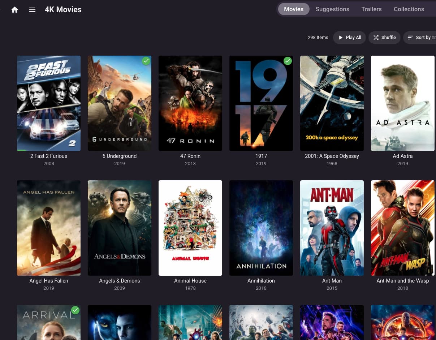436x340 pixels.
Task: Click the 2 Fast 2 Furious title text
Action: point(49,156)
